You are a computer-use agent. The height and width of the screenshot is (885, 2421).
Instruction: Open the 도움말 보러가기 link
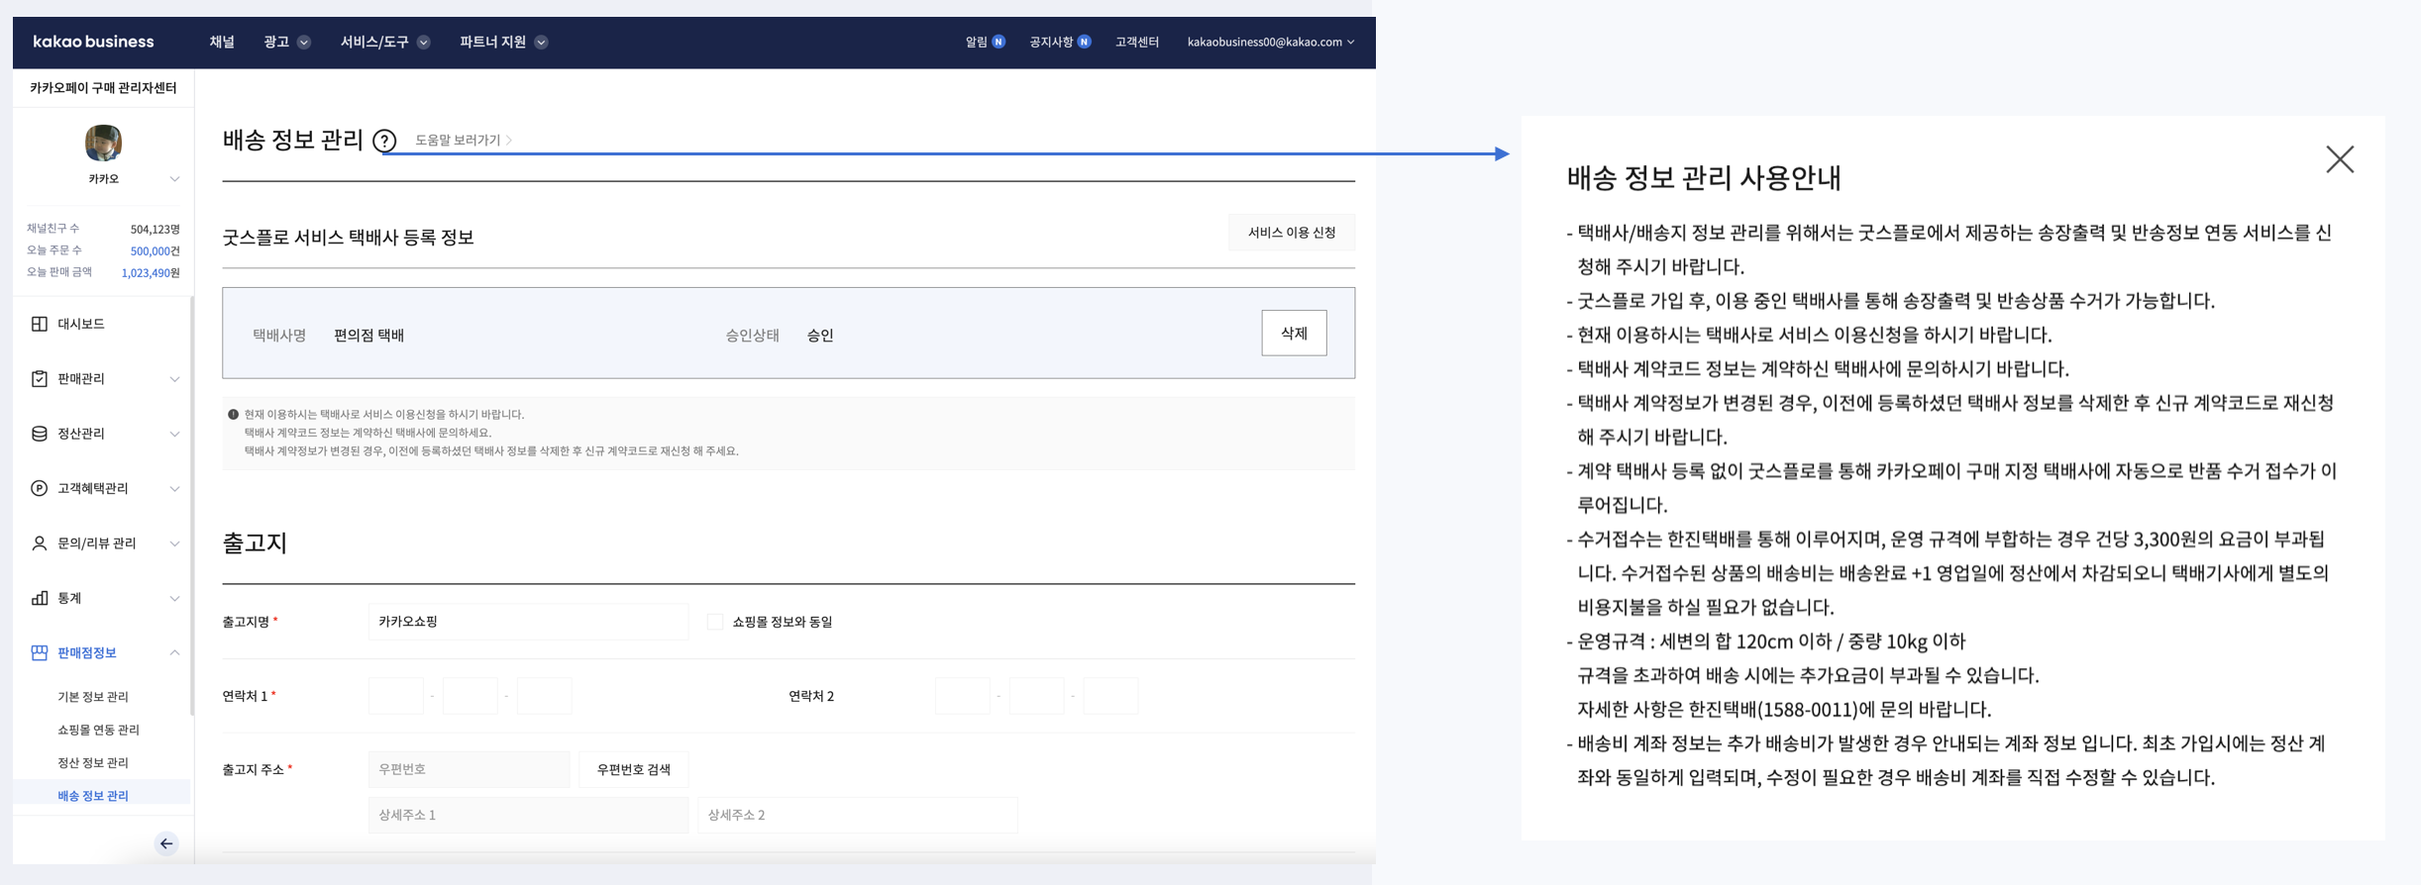[x=463, y=141]
